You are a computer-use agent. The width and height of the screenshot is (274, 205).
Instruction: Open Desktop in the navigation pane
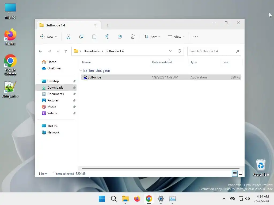point(53,81)
